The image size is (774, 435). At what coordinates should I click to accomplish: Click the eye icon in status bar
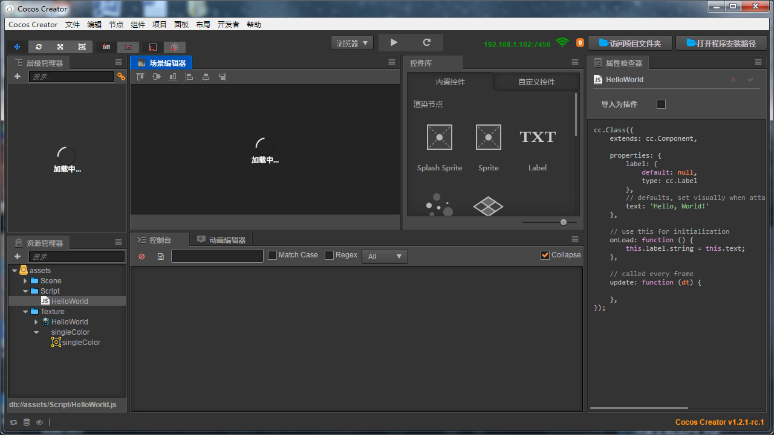click(x=39, y=422)
